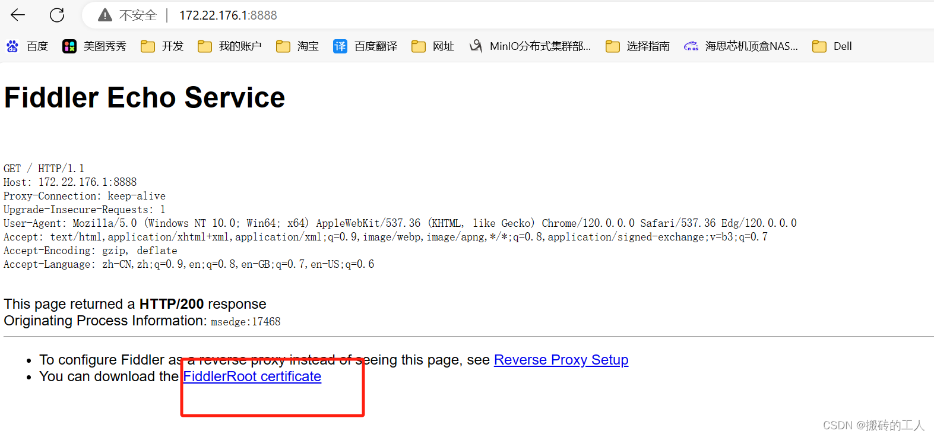Open the 开发 bookmark folder
Image resolution: width=934 pixels, height=437 pixels.
[162, 46]
